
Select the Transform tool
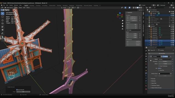[2, 30]
